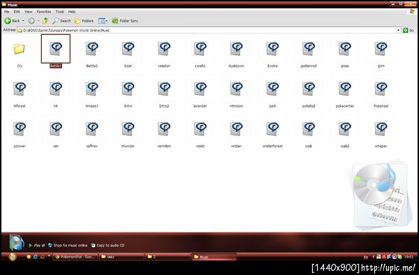Open the Search pane

click(x=61, y=20)
